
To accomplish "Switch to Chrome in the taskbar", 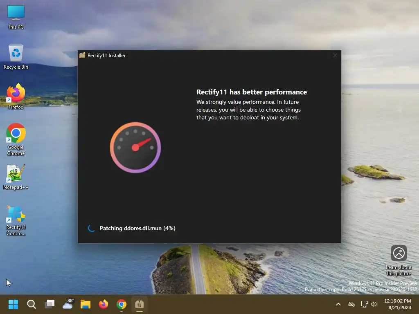I will (x=121, y=304).
